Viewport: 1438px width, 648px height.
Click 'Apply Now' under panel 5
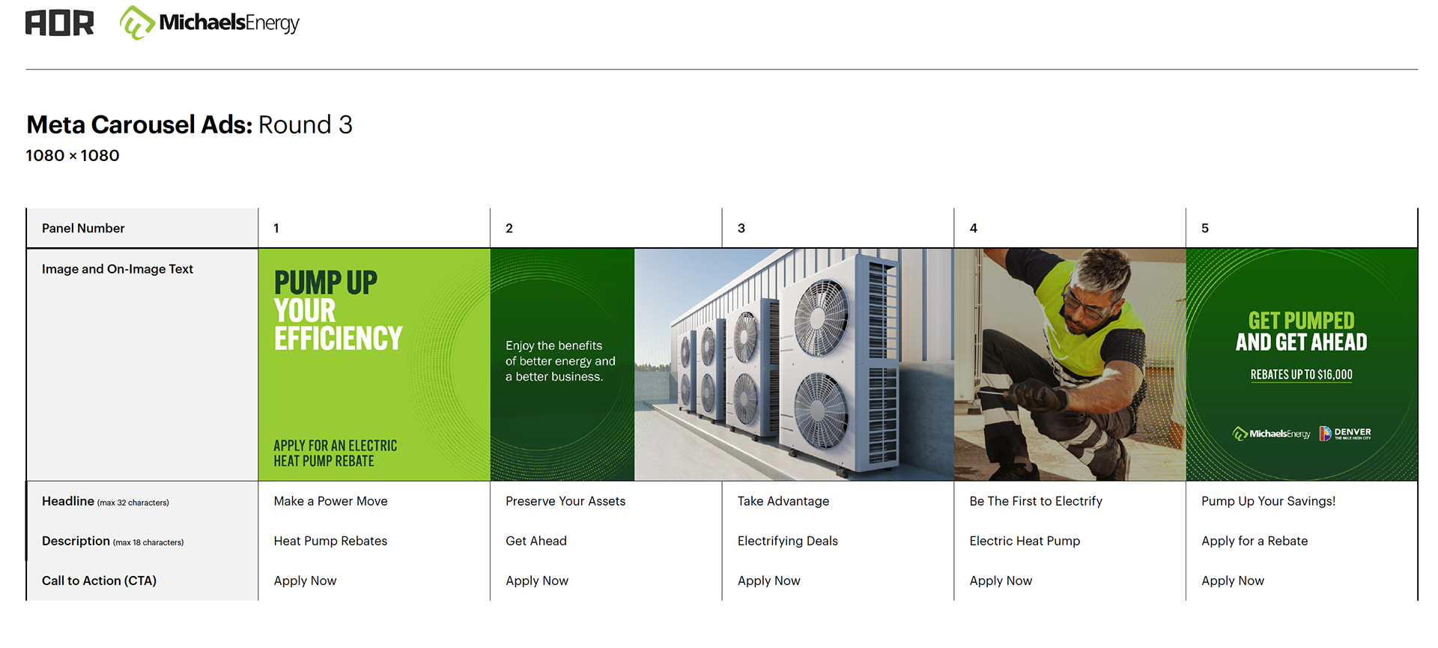1233,581
